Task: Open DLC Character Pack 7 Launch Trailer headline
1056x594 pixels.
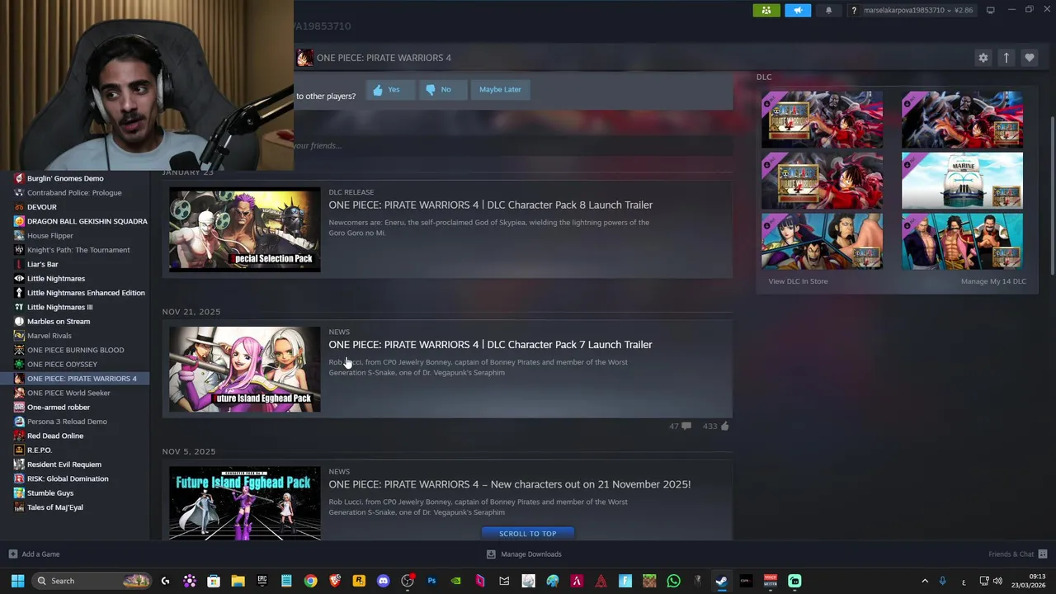Action: tap(490, 344)
